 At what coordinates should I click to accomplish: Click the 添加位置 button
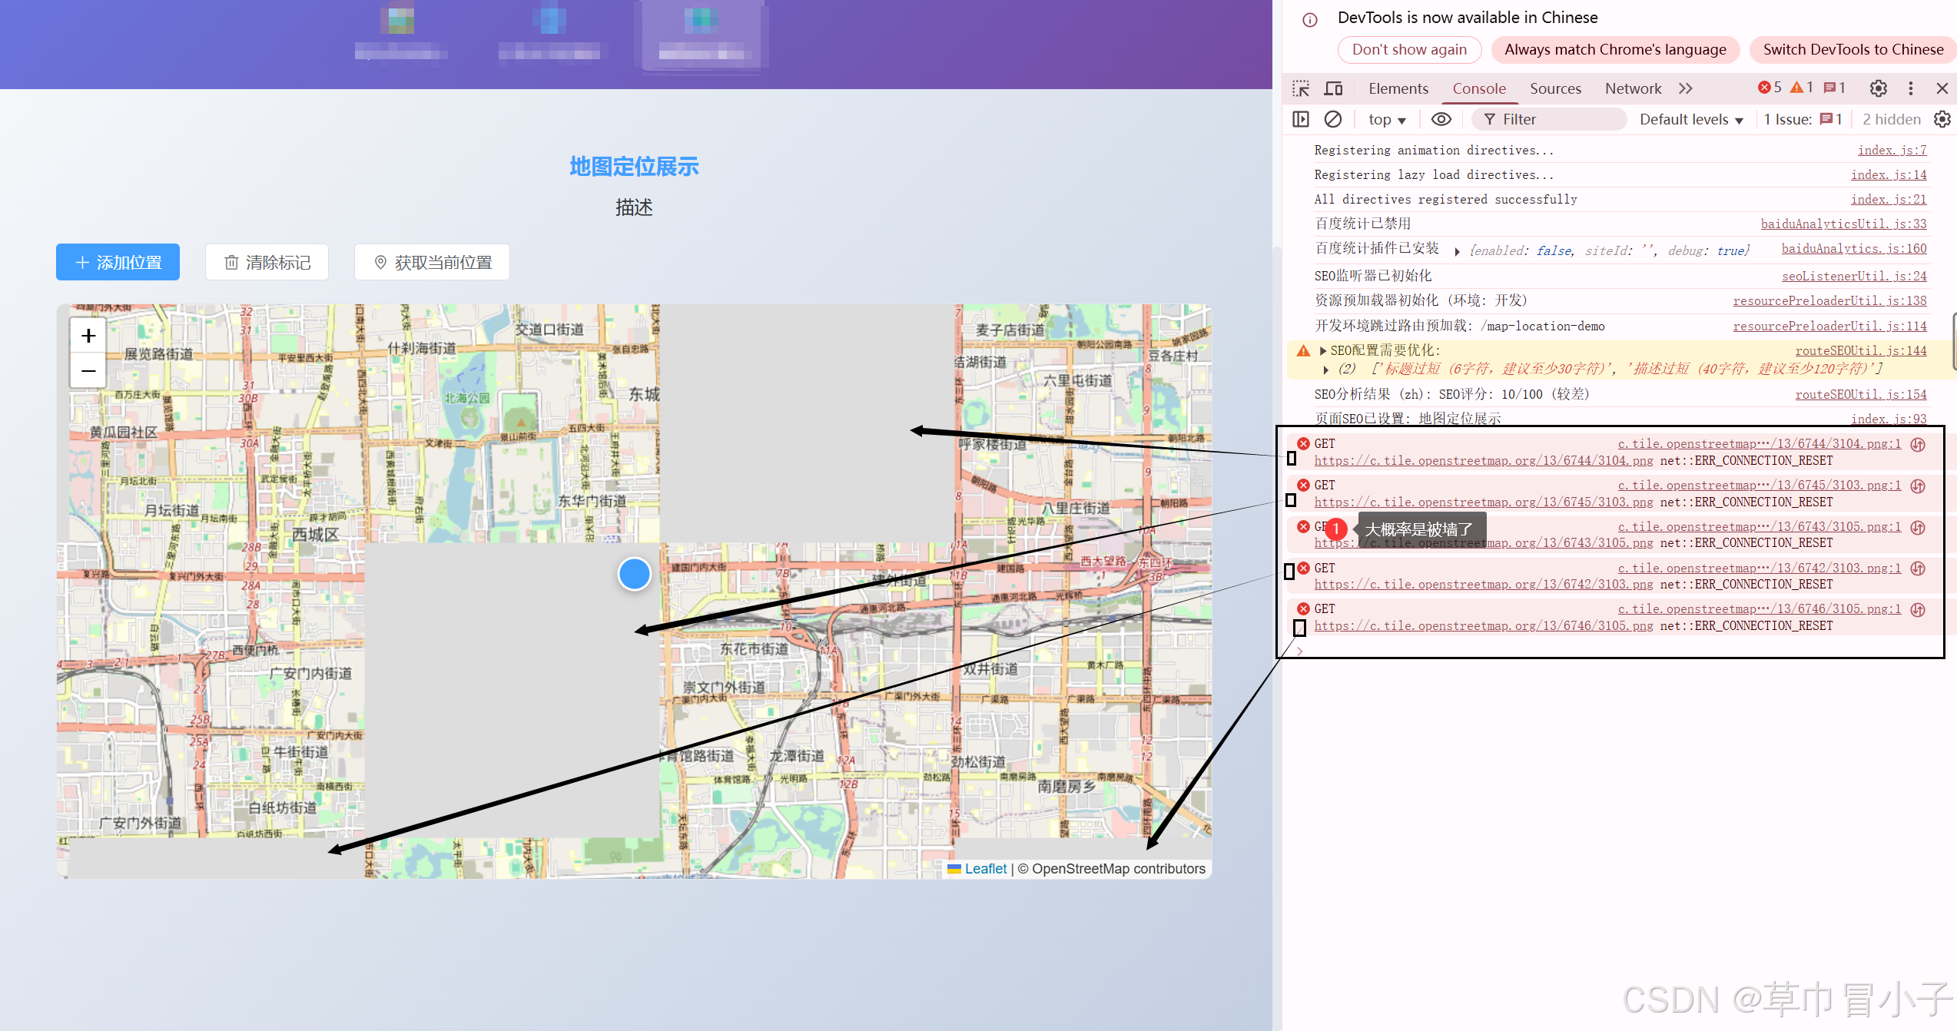(x=118, y=262)
